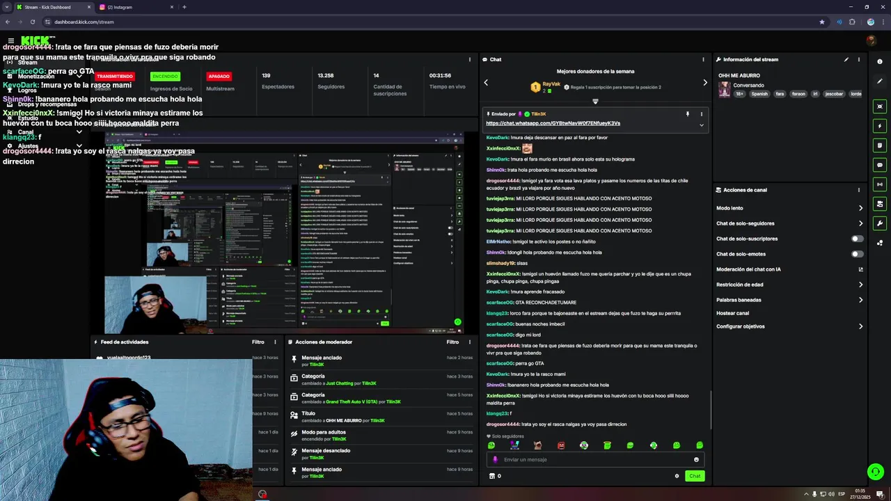891x501 pixels.
Task: Edit stream info via pencil in Información header
Action: [x=846, y=59]
